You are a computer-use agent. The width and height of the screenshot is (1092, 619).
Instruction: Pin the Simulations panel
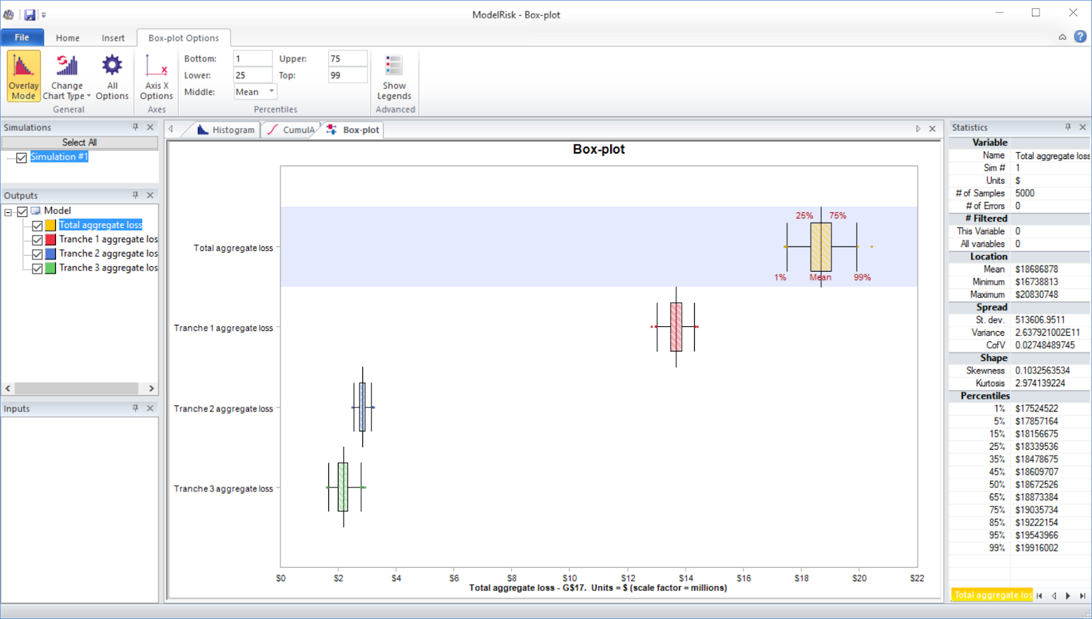[x=135, y=127]
